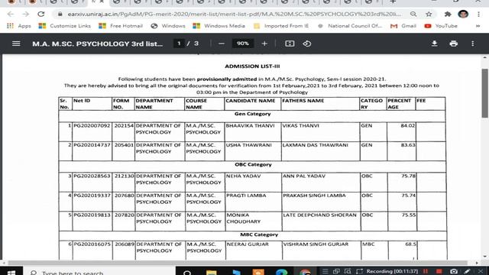Select percentage value 84.02
Image resolution: width=489 pixels, height=275 pixels.
click(408, 125)
